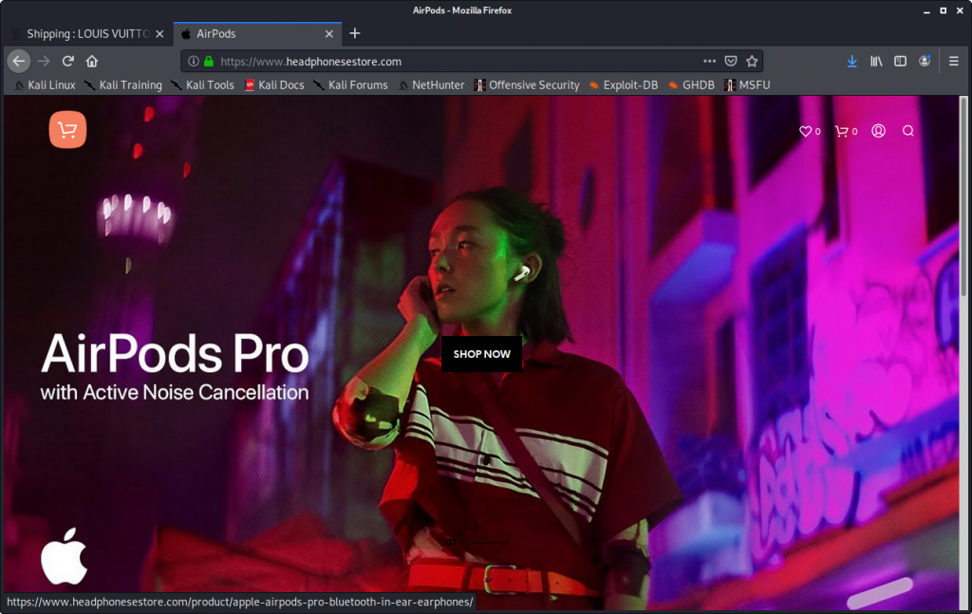Reload the current page
The image size is (972, 614).
67,61
